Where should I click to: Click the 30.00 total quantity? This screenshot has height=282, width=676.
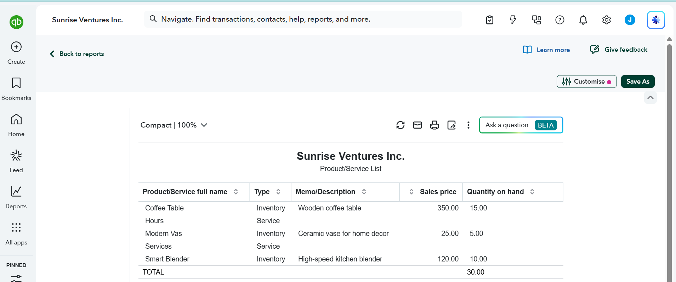point(476,272)
